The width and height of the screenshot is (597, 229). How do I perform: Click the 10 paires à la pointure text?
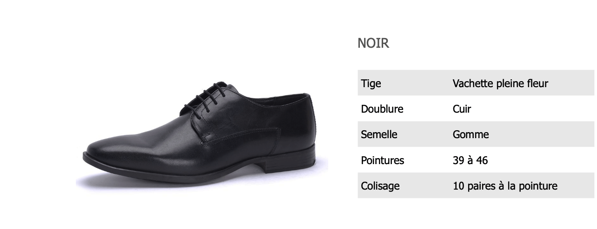point(505,186)
